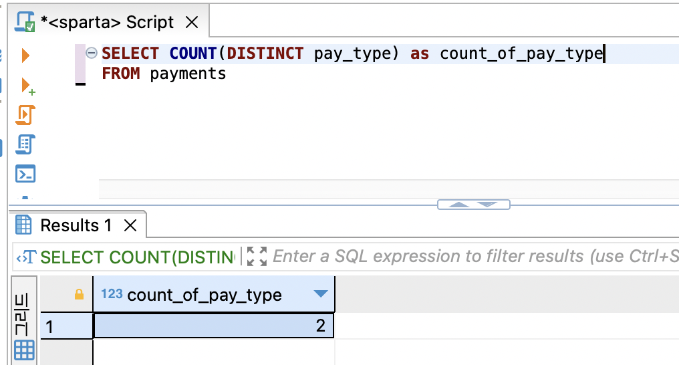Viewport: 679px width, 365px height.
Task: Place cursor on the word payments
Action: (188, 74)
